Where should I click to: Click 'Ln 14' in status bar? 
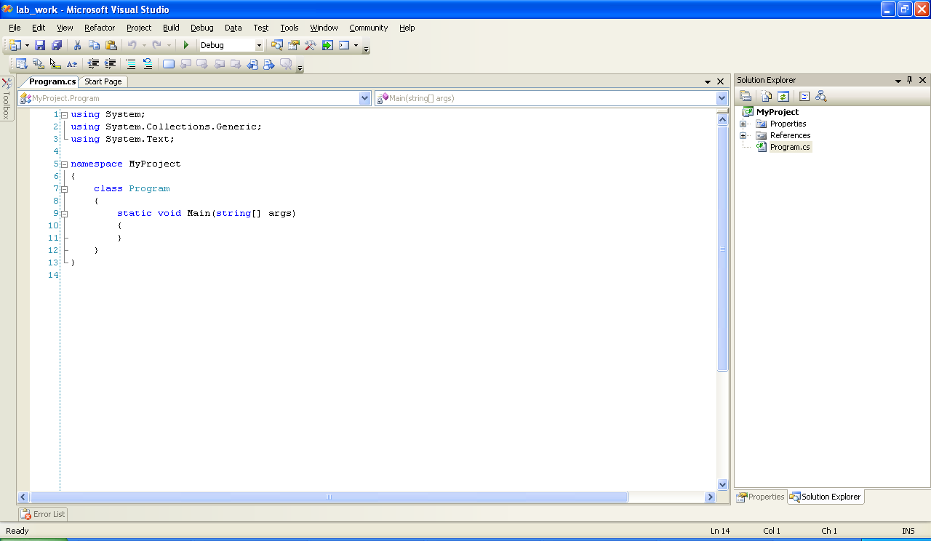pos(720,531)
